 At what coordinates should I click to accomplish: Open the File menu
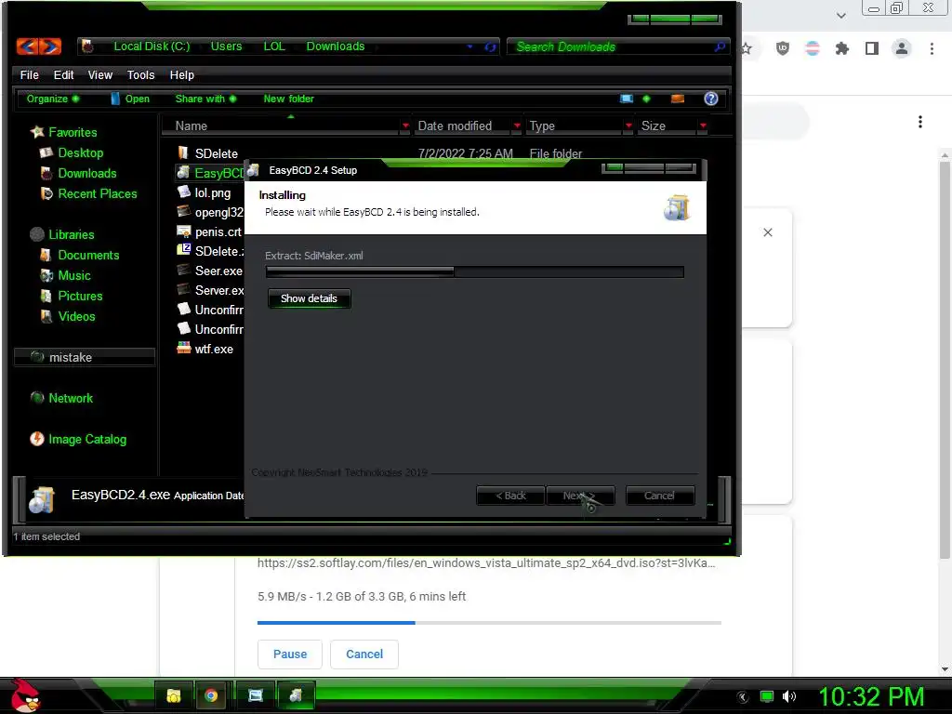click(x=29, y=74)
